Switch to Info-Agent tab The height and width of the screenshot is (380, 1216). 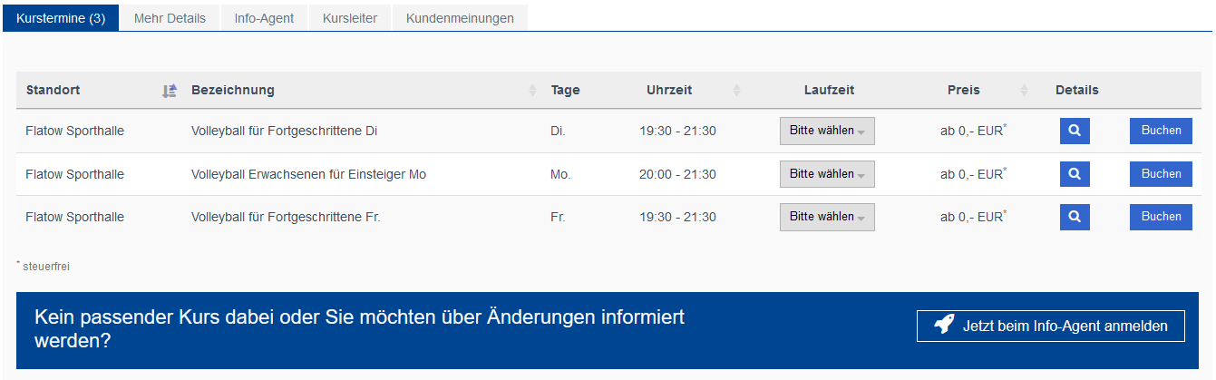[264, 18]
